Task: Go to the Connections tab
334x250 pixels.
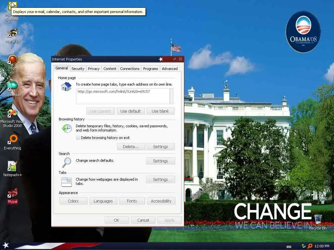Action: 129,69
